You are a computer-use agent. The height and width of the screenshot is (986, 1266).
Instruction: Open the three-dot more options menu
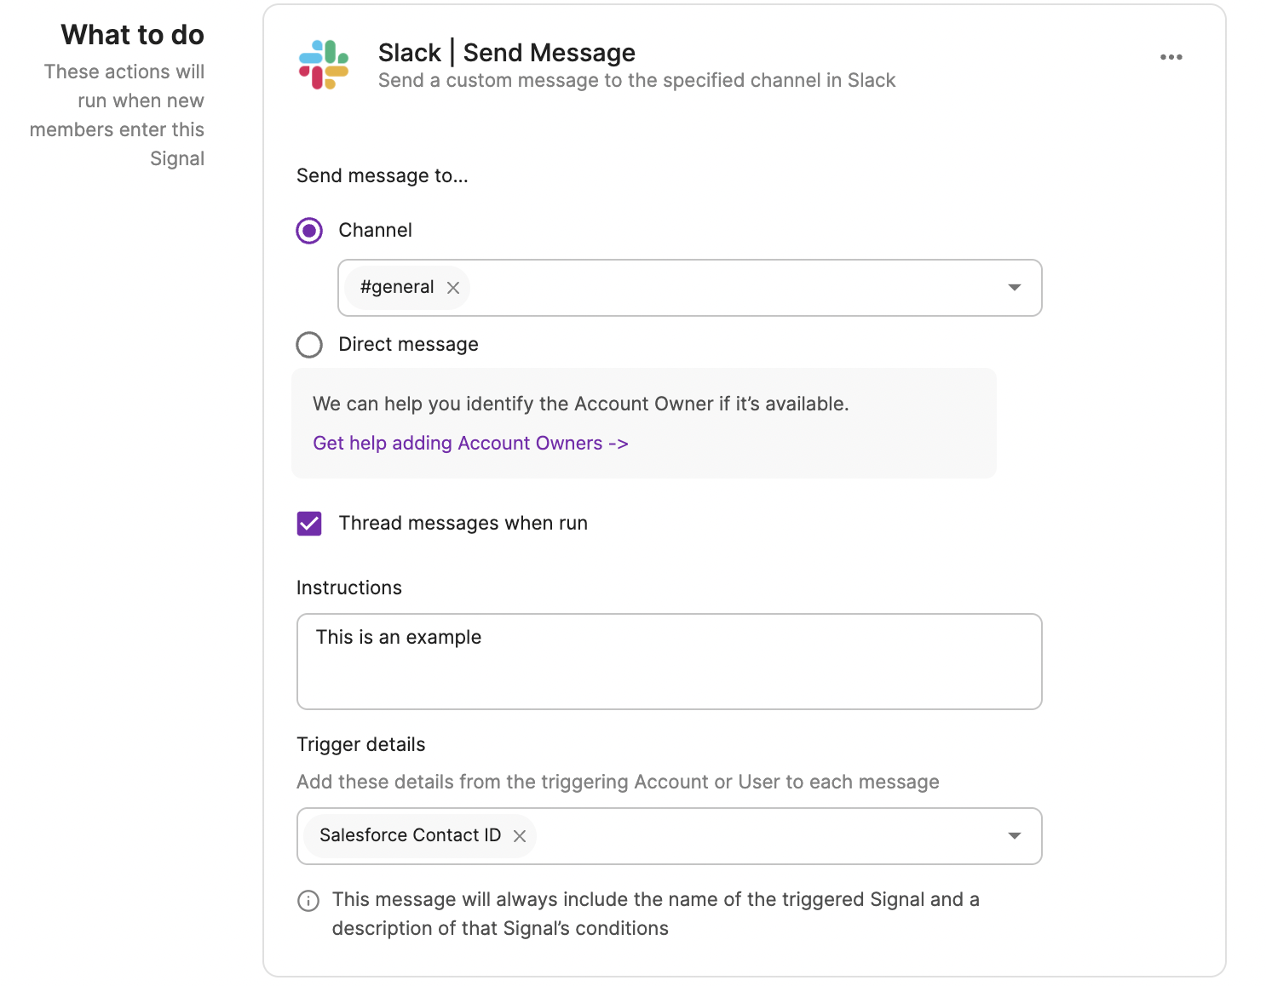1171,57
